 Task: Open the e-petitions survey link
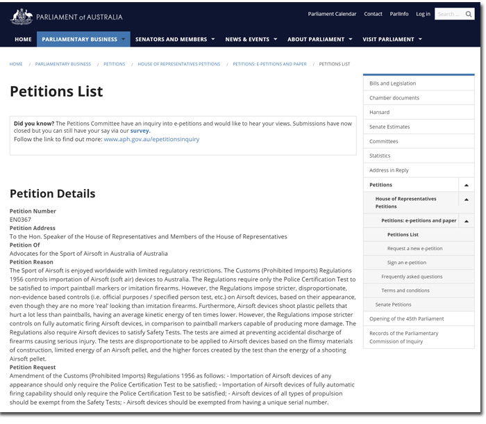coord(140,131)
